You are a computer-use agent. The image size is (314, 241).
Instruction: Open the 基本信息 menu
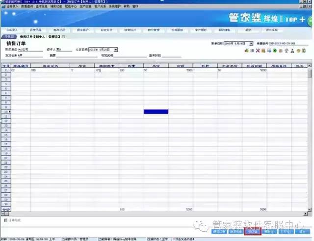pyautogui.click(x=42, y=6)
